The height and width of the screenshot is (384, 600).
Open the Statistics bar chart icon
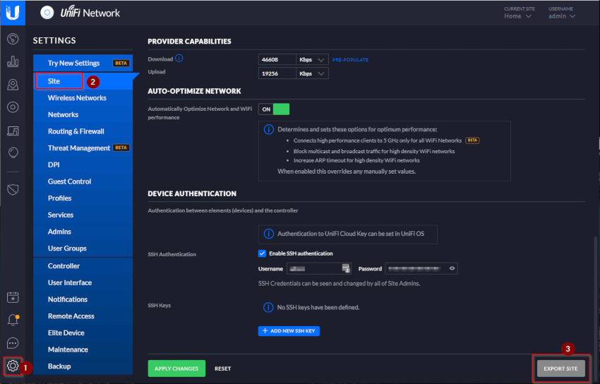(13, 61)
